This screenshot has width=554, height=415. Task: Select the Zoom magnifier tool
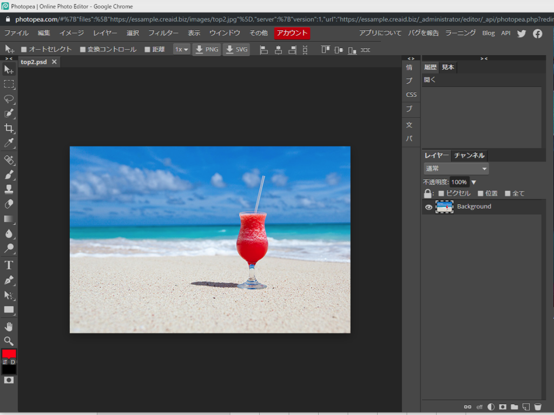point(9,342)
